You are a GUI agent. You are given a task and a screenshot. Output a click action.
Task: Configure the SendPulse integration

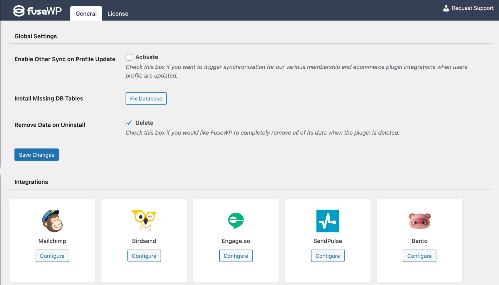coord(327,256)
